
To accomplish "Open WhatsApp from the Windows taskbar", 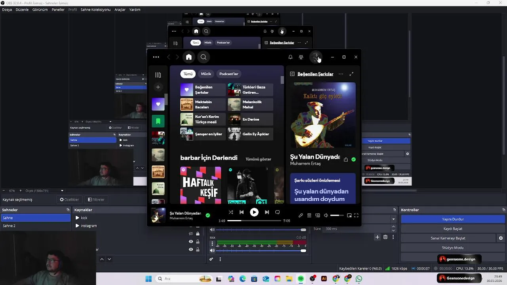I will pos(359,279).
